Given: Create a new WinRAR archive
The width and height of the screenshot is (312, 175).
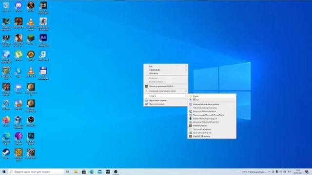Looking at the screenshot, I should click(212, 125).
